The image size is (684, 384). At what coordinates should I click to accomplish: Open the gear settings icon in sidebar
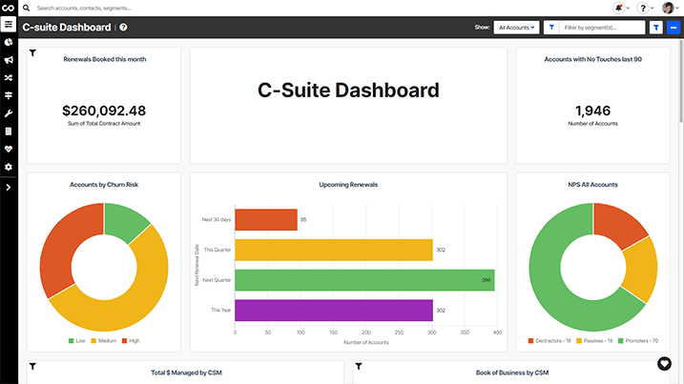(9, 167)
